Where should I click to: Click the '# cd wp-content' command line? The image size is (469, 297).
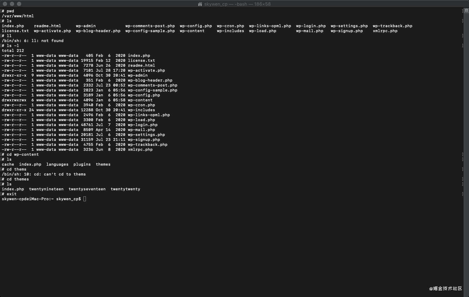[x=20, y=154]
